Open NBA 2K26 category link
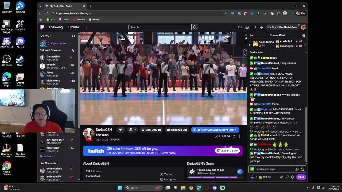This screenshot has height=192, width=342. (102, 139)
